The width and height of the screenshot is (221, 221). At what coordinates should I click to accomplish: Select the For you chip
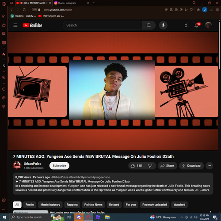(x=131, y=205)
